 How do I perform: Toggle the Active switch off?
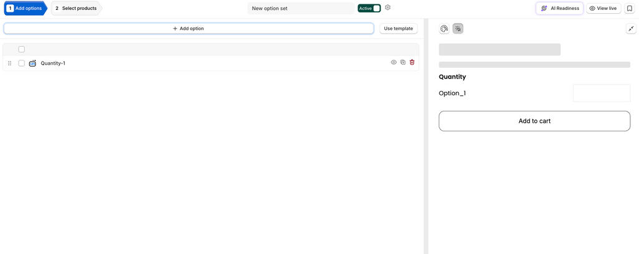tap(369, 8)
